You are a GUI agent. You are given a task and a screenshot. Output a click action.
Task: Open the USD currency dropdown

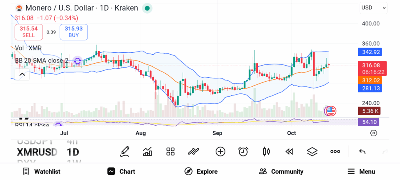click(373, 8)
